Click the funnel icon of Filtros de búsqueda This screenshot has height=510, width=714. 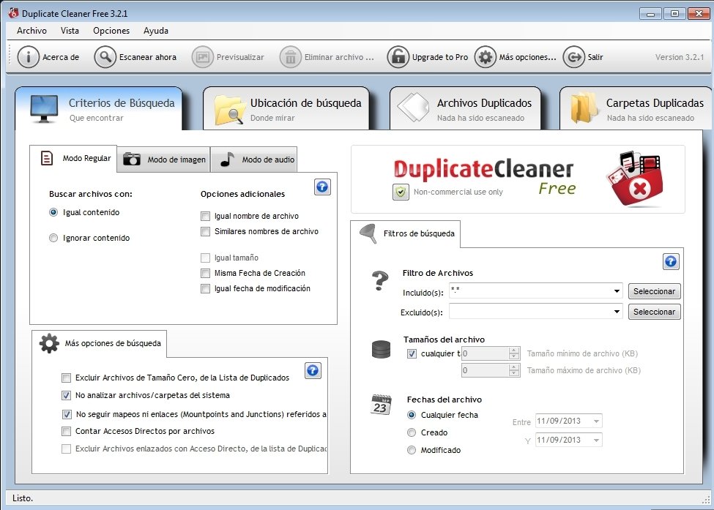pos(368,233)
